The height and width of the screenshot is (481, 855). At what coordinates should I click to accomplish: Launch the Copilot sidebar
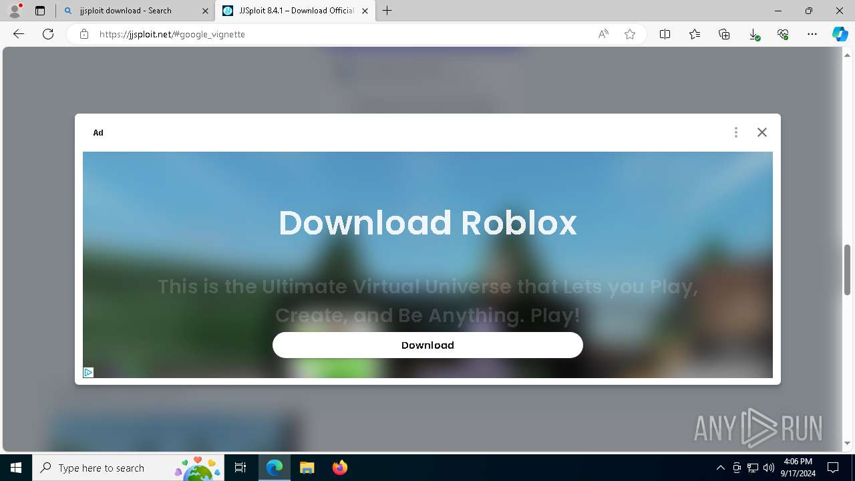tap(840, 34)
